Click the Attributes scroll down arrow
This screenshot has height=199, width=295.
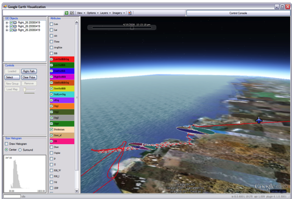77,191
